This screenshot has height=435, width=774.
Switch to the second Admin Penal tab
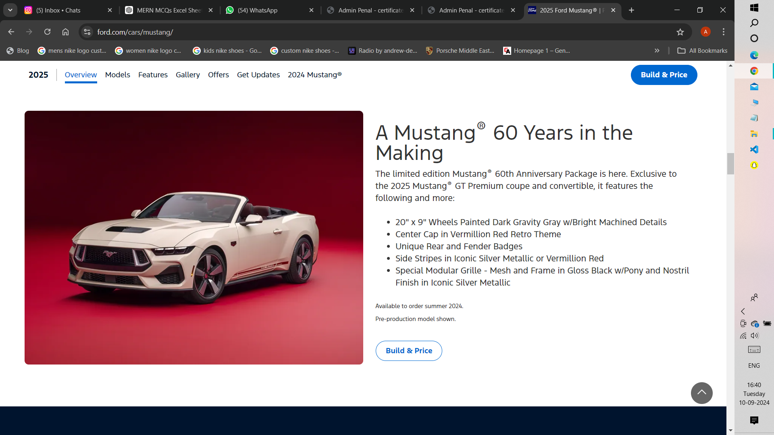click(x=472, y=10)
